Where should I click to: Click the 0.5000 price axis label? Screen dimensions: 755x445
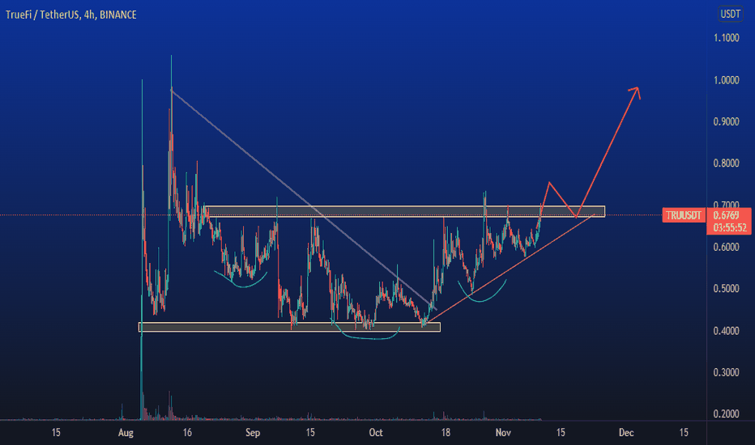[726, 289]
